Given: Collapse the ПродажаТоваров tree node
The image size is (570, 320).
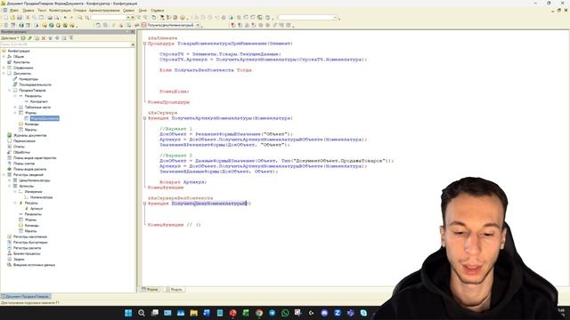Looking at the screenshot, I should (x=10, y=91).
